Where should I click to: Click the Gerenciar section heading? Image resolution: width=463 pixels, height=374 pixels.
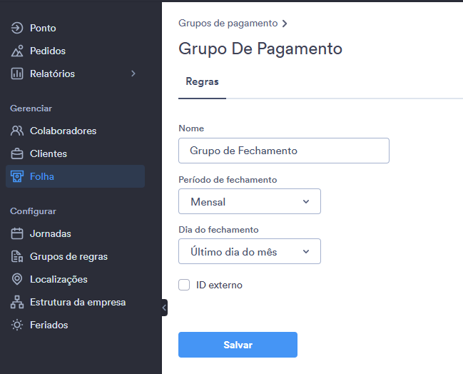click(x=31, y=108)
